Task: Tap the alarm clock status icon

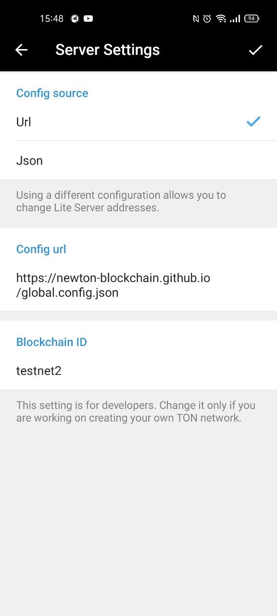Action: [207, 19]
